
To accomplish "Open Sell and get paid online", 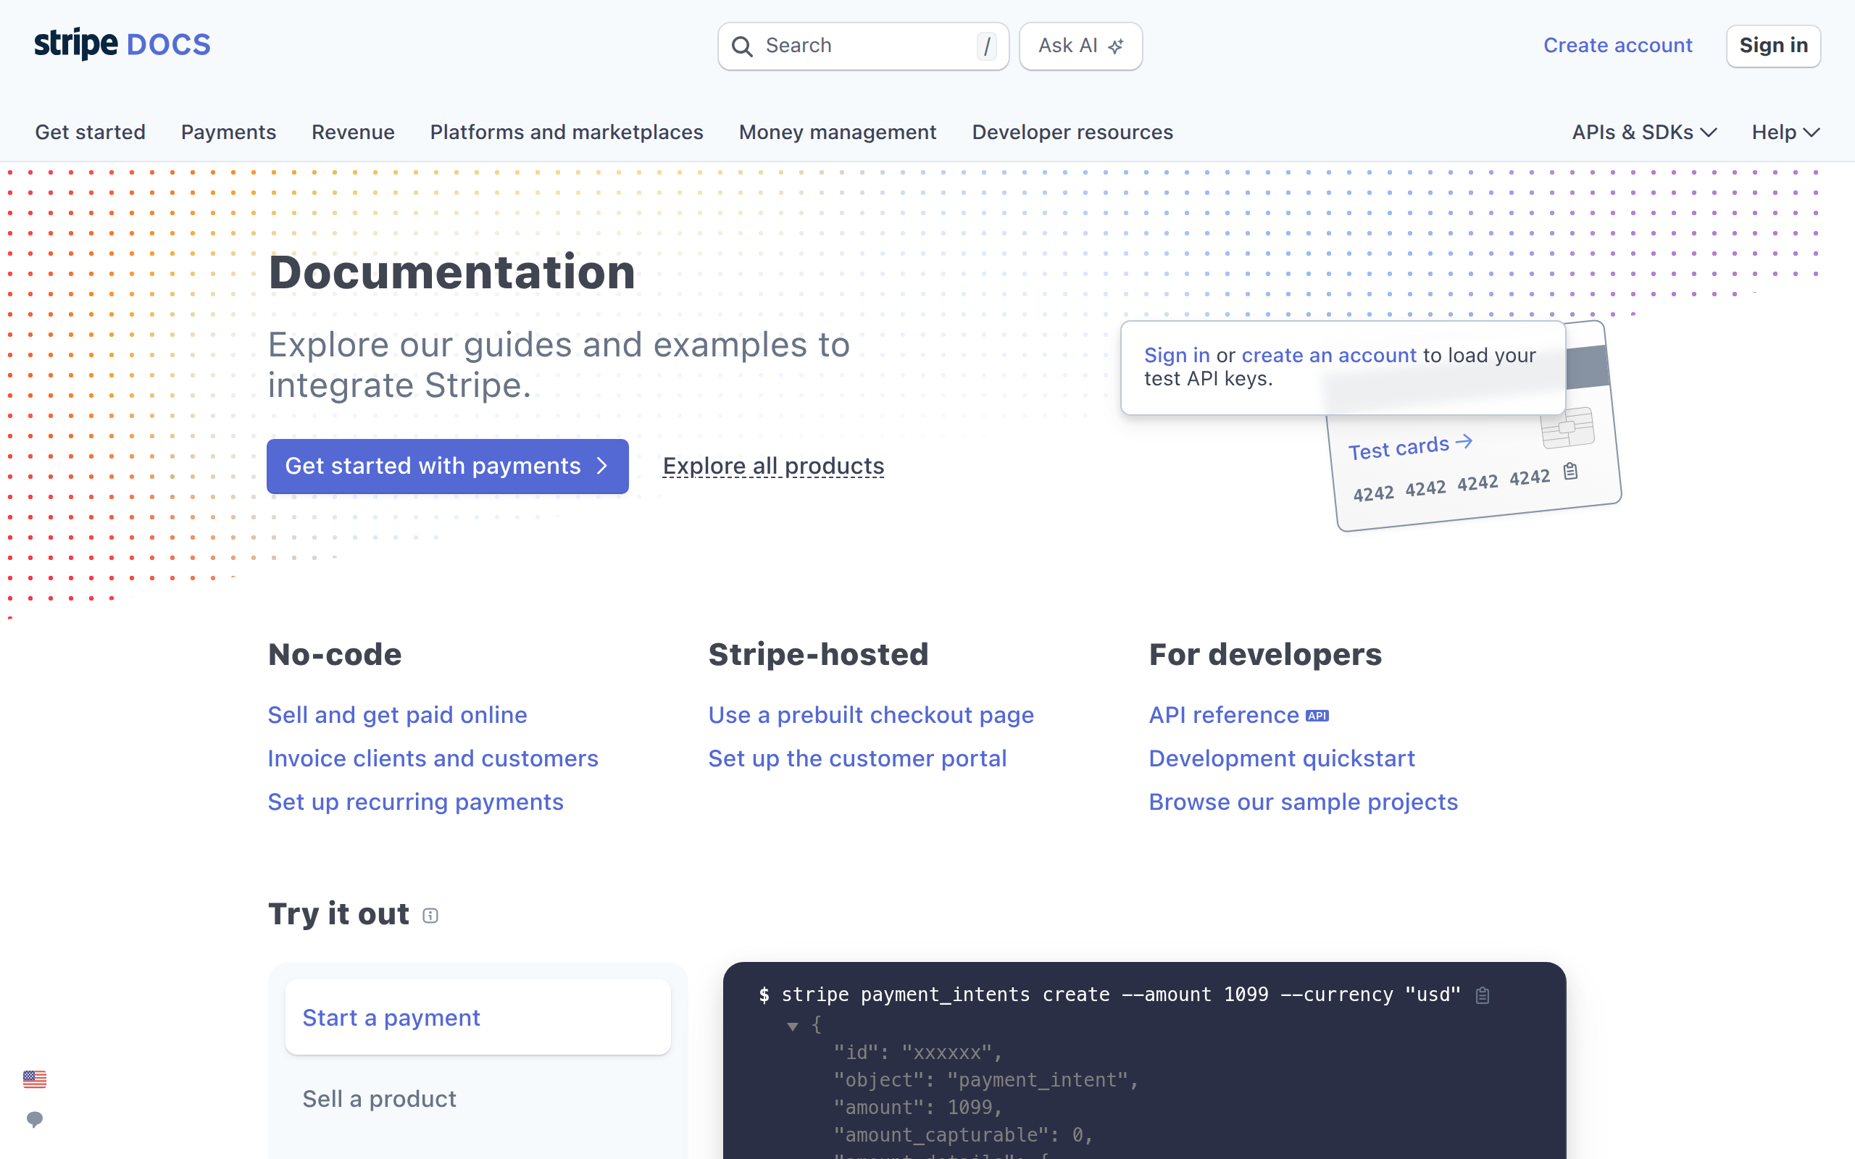I will click(x=397, y=715).
